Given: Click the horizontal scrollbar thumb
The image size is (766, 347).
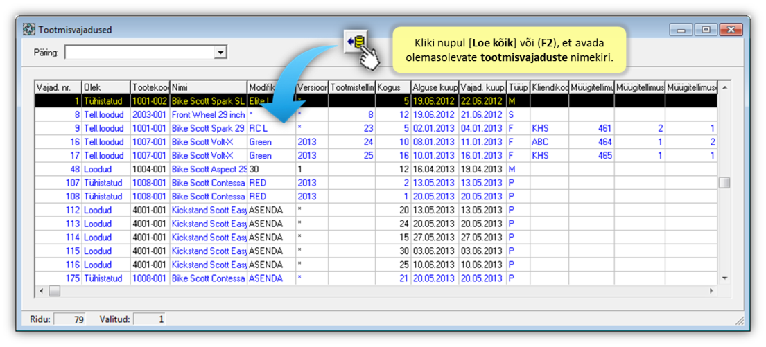Looking at the screenshot, I should pos(54,290).
